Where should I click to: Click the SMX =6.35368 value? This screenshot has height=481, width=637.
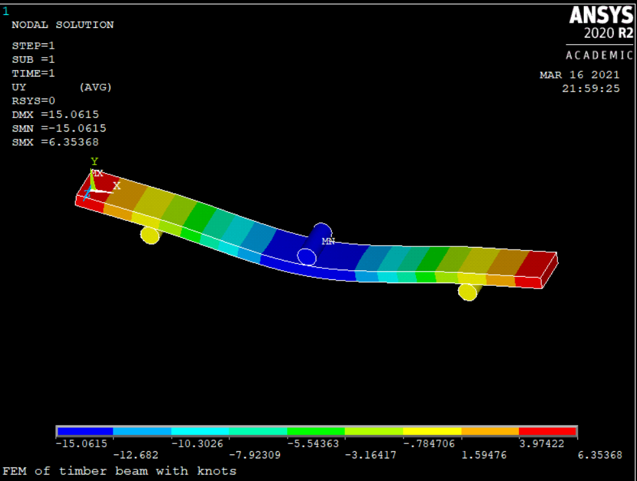[55, 142]
